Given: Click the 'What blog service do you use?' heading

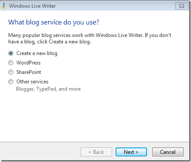Looking at the screenshot, I should 53,22.
